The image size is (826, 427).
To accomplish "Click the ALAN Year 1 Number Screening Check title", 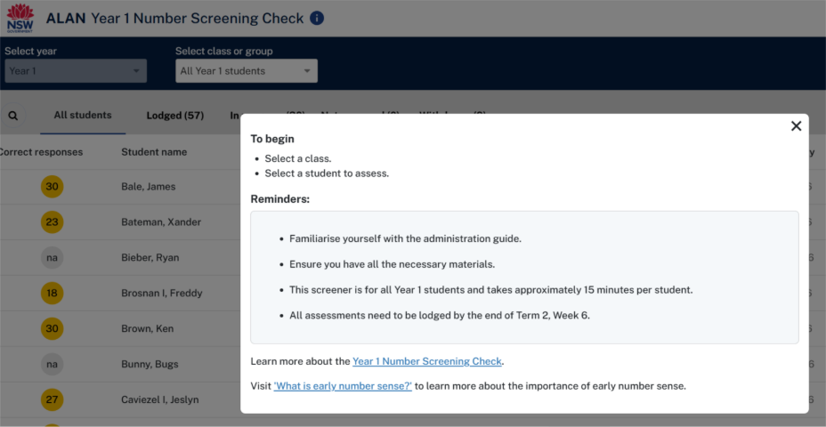I will pyautogui.click(x=174, y=19).
